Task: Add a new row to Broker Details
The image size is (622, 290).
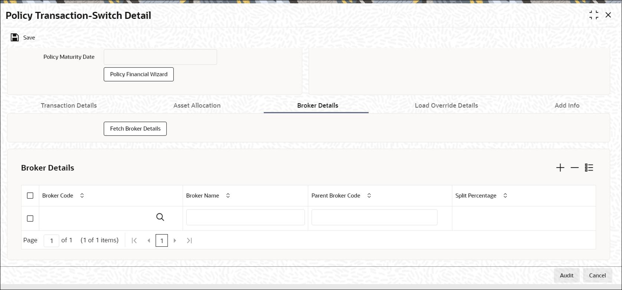Action: pyautogui.click(x=560, y=168)
